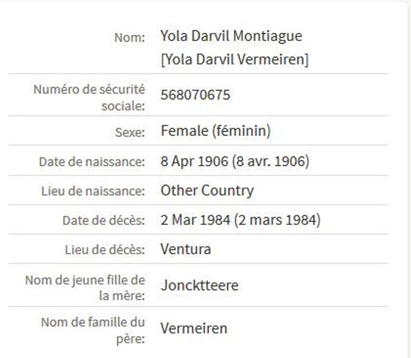Image resolution: width=411 pixels, height=358 pixels.
Task: Click the 'Nom de famille du père' label
Action: pyautogui.click(x=93, y=330)
